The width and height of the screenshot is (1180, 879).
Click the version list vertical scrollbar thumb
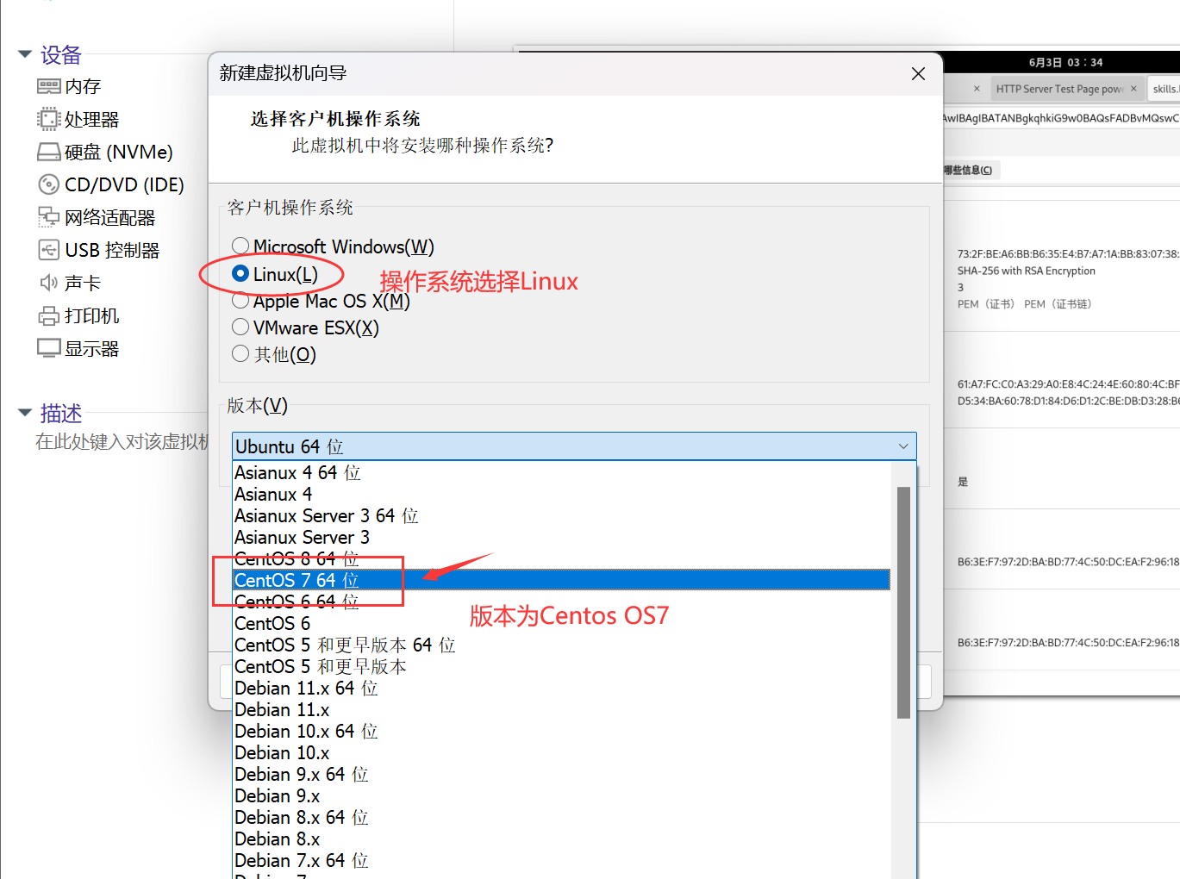pos(903,602)
